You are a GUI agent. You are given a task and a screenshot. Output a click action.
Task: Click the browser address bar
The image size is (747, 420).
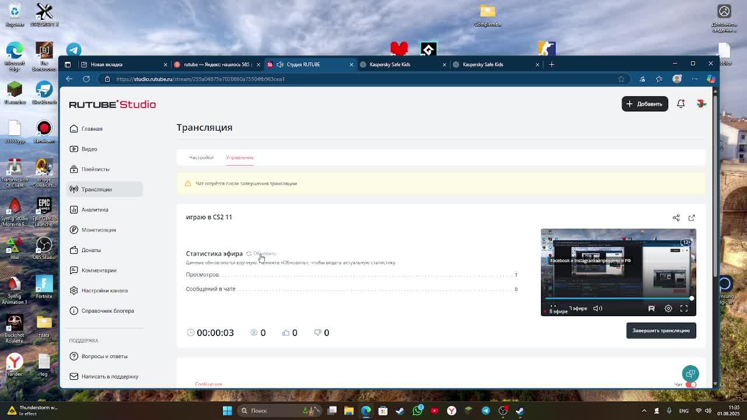click(362, 79)
